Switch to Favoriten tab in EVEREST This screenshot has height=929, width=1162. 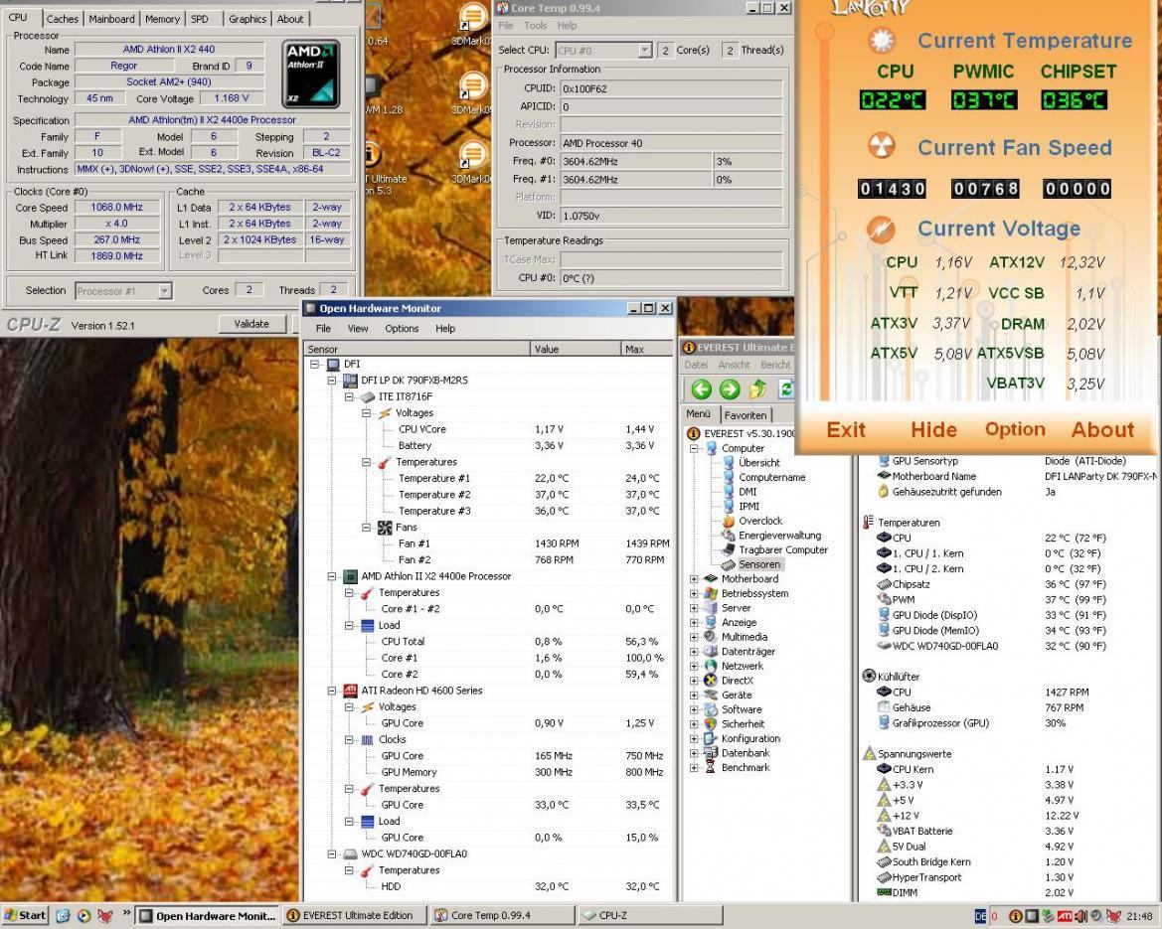pos(746,415)
